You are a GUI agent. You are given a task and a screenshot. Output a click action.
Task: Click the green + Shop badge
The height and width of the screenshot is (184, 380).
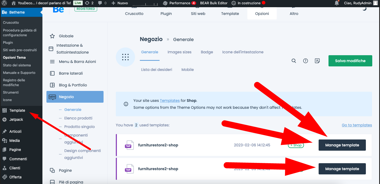coord(296,145)
